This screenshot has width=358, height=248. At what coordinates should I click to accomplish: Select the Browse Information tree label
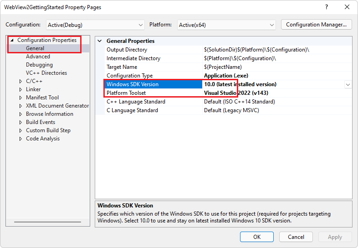[50, 114]
